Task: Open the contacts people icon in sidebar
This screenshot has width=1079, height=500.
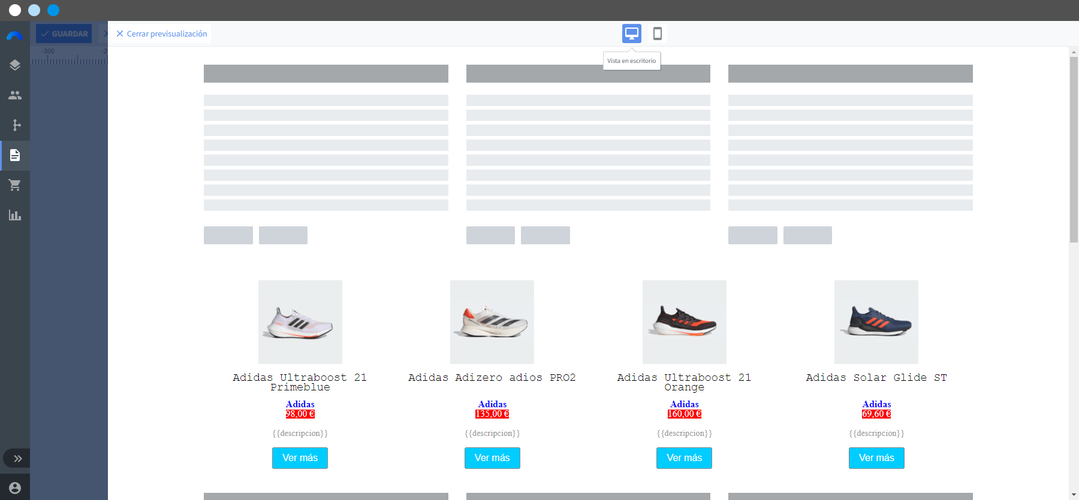Action: [15, 95]
